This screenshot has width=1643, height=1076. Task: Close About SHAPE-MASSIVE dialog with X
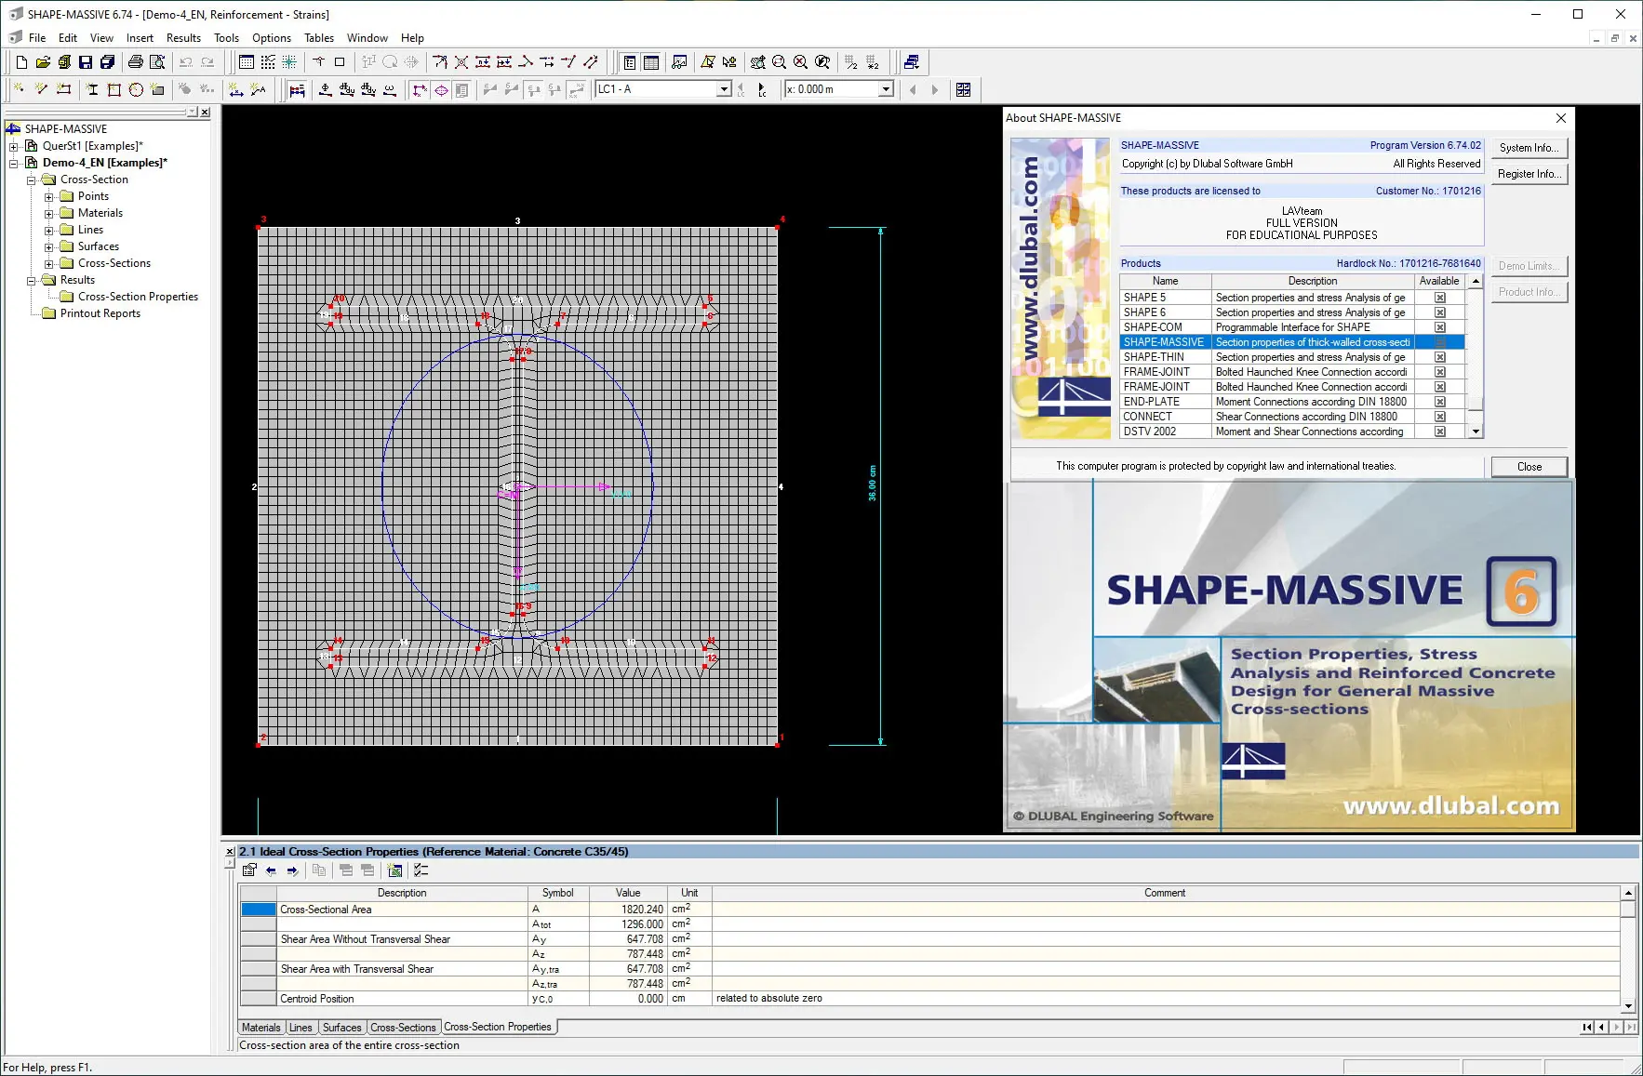1561,118
